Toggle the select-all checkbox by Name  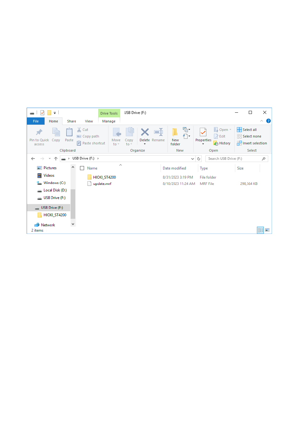[x=82, y=168]
